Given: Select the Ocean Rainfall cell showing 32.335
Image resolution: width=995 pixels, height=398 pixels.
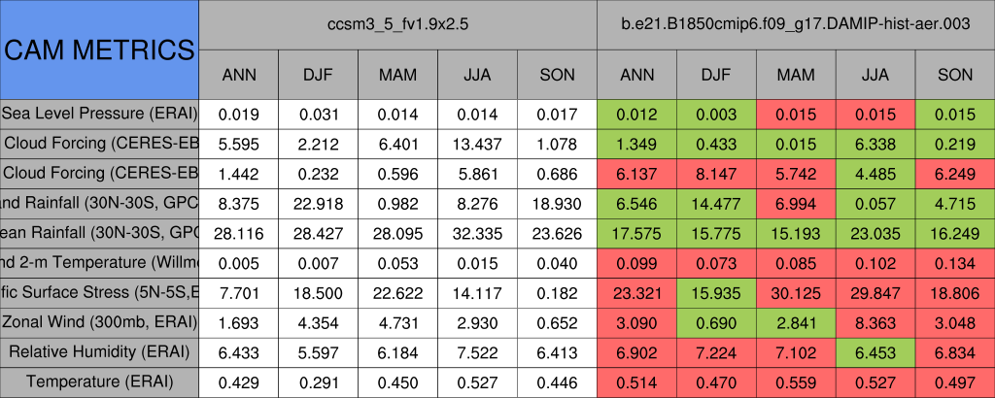Looking at the screenshot, I should [477, 233].
